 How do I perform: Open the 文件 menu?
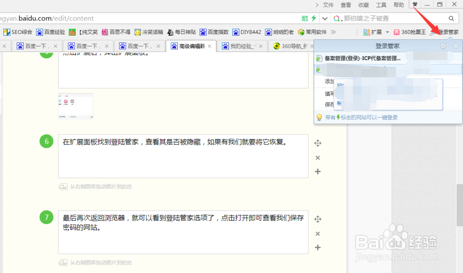(x=328, y=5)
